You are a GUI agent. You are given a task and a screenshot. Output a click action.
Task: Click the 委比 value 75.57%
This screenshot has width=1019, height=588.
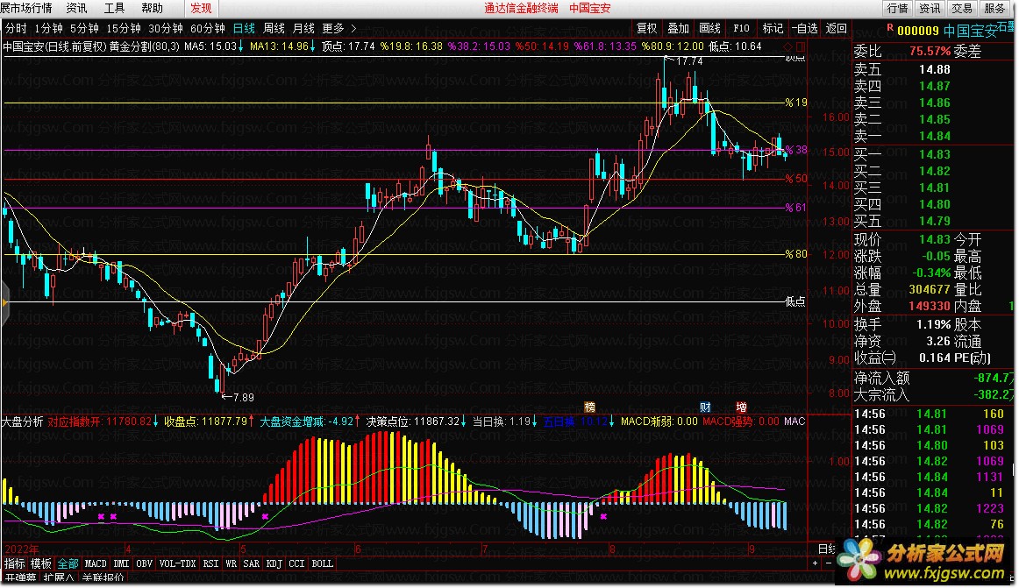[930, 52]
